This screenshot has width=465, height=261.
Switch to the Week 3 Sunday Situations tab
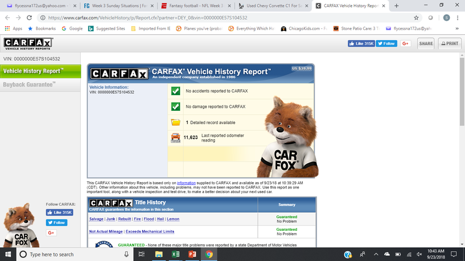(119, 6)
